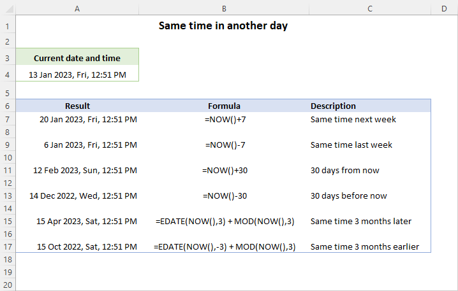Select column D header
This screenshot has height=291, width=458.
coord(444,8)
